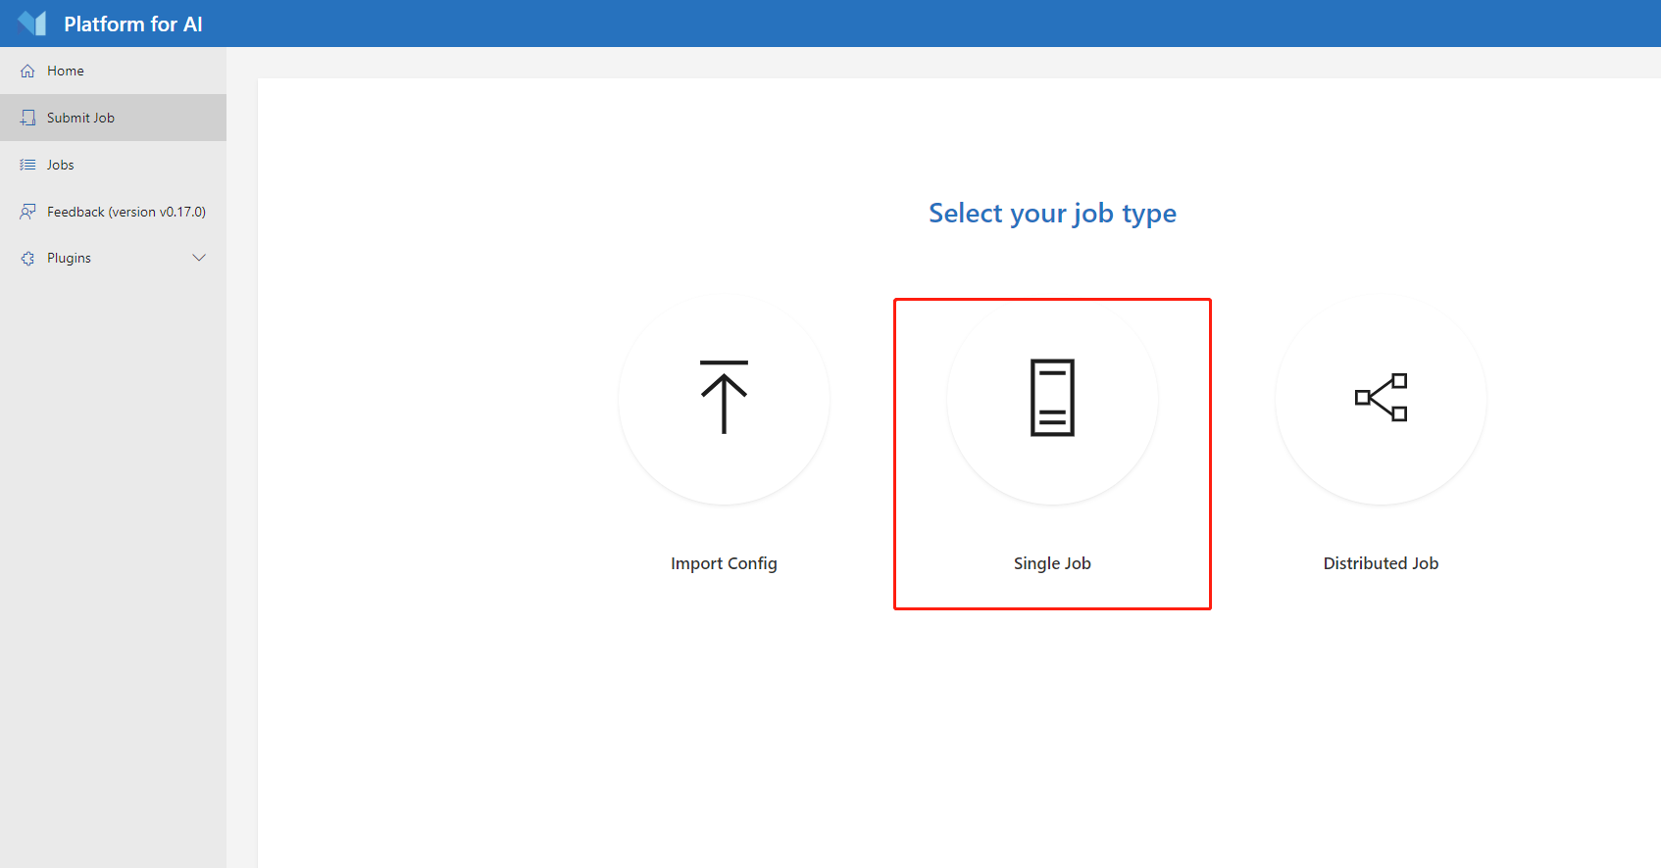Go to the Jobs menu item

click(61, 165)
